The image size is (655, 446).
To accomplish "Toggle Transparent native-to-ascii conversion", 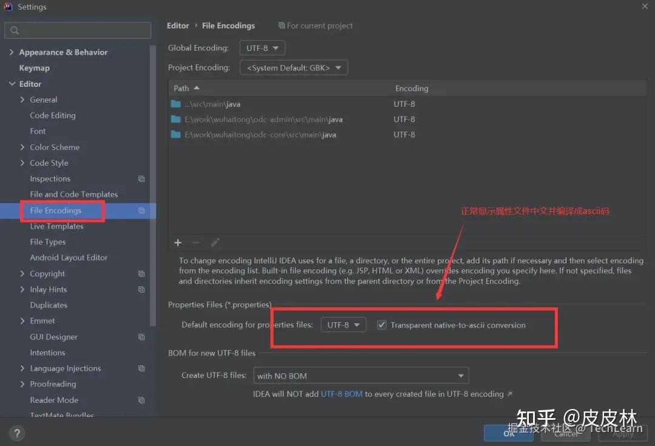I will click(x=381, y=325).
